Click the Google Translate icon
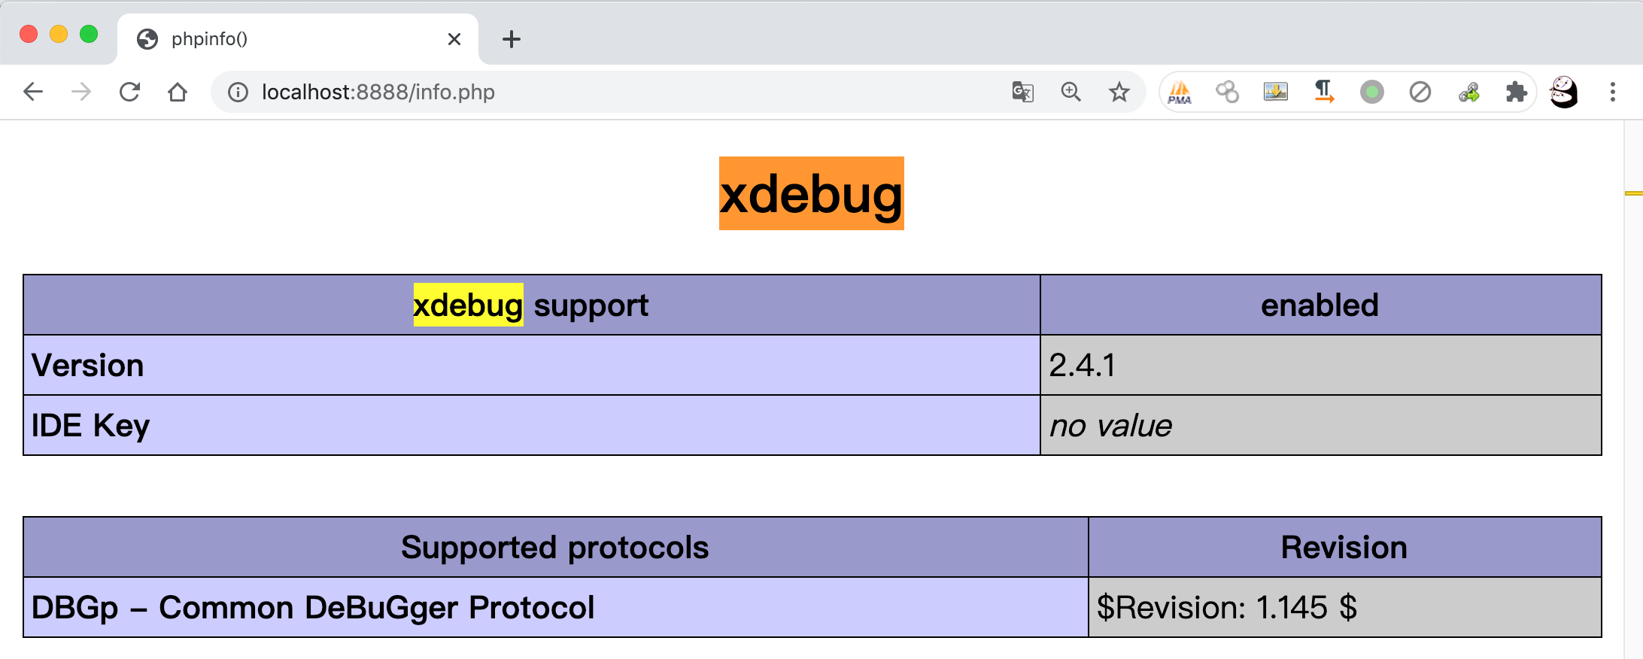This screenshot has height=659, width=1643. (x=1023, y=92)
